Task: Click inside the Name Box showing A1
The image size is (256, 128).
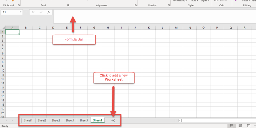Action: [10, 12]
